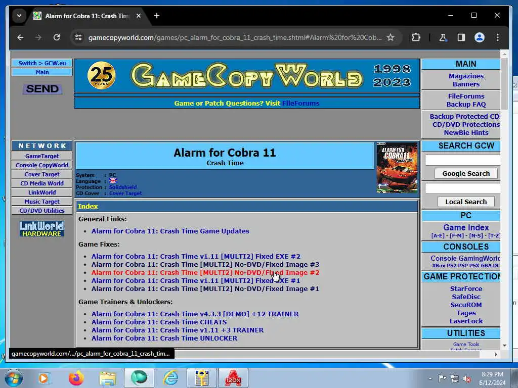Switch to GCW.eu mirror link
The height and width of the screenshot is (388, 518).
coord(42,63)
